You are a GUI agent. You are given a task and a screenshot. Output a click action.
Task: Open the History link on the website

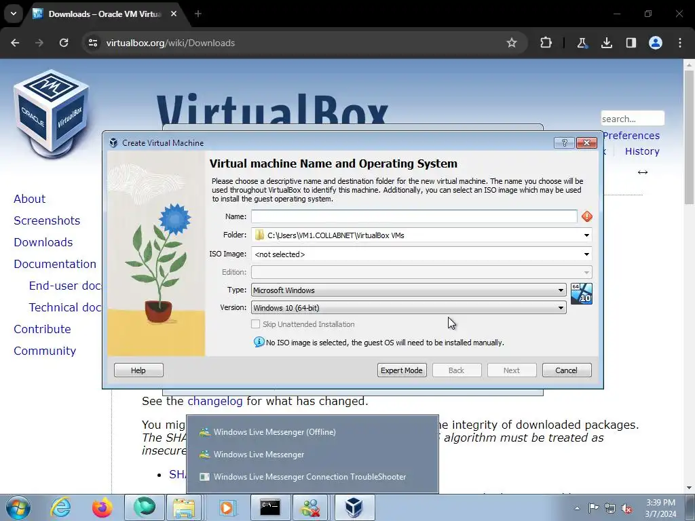(x=642, y=151)
